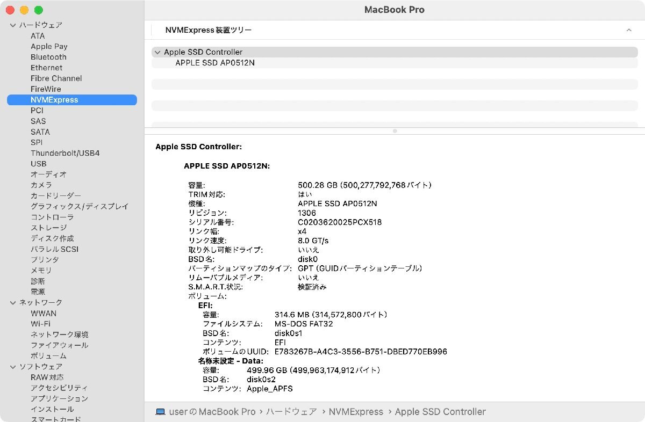Open プリンタ hardware info
The image size is (645, 422).
tap(45, 260)
